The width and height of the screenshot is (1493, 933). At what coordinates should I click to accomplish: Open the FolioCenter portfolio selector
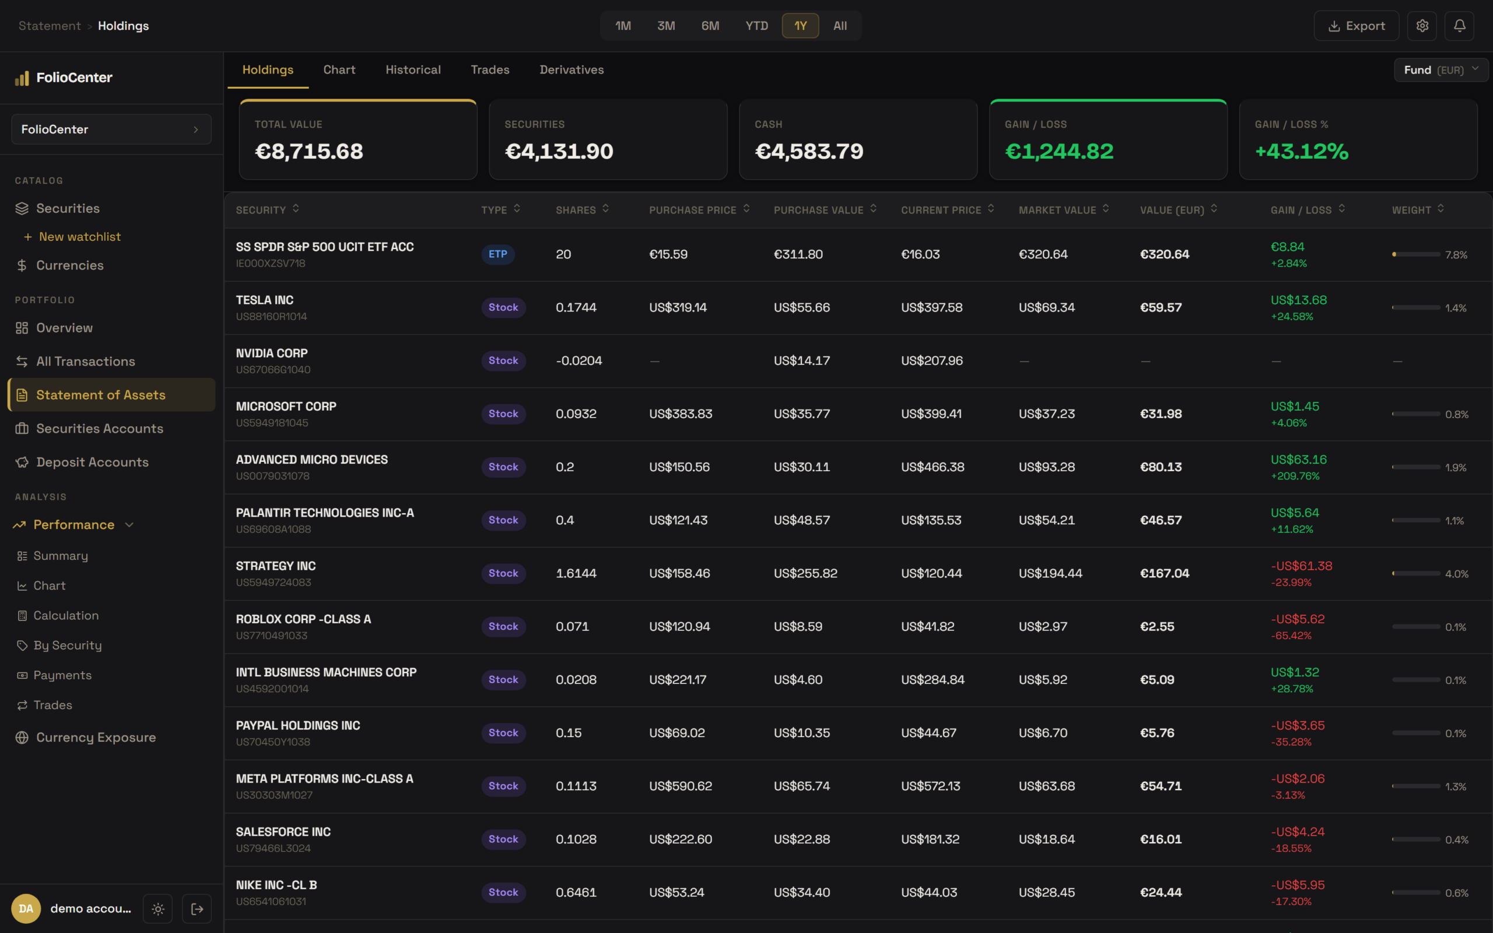click(x=111, y=129)
